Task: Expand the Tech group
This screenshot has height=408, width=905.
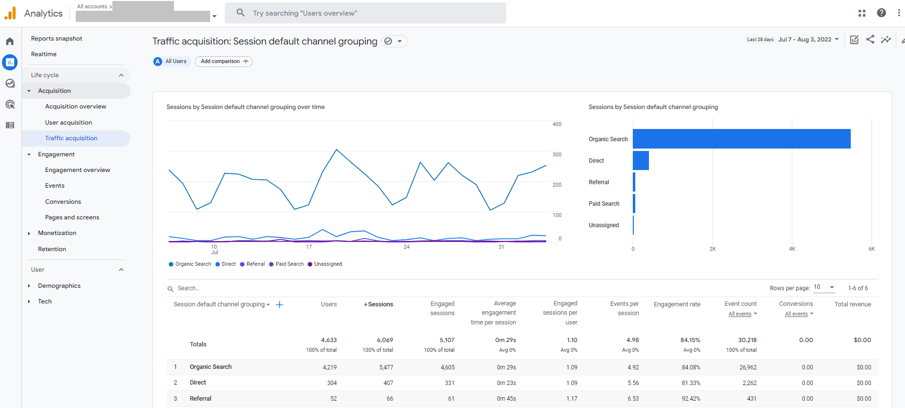Action: [x=29, y=301]
